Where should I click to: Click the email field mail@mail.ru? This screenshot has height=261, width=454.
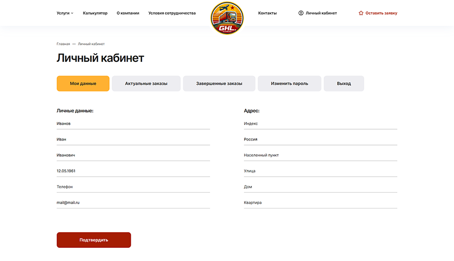point(133,203)
